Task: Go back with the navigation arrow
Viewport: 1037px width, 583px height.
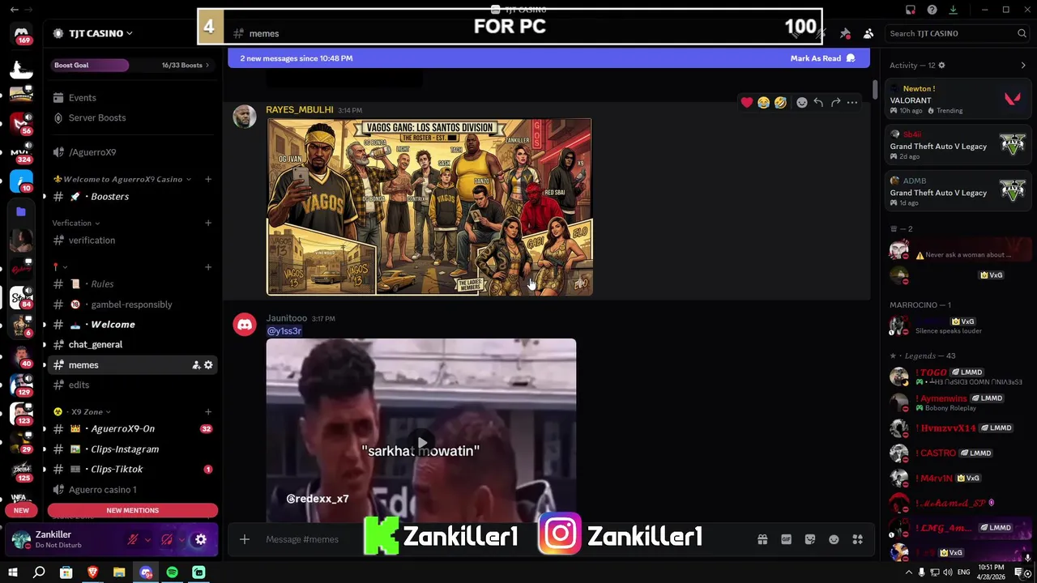Action: (14, 10)
